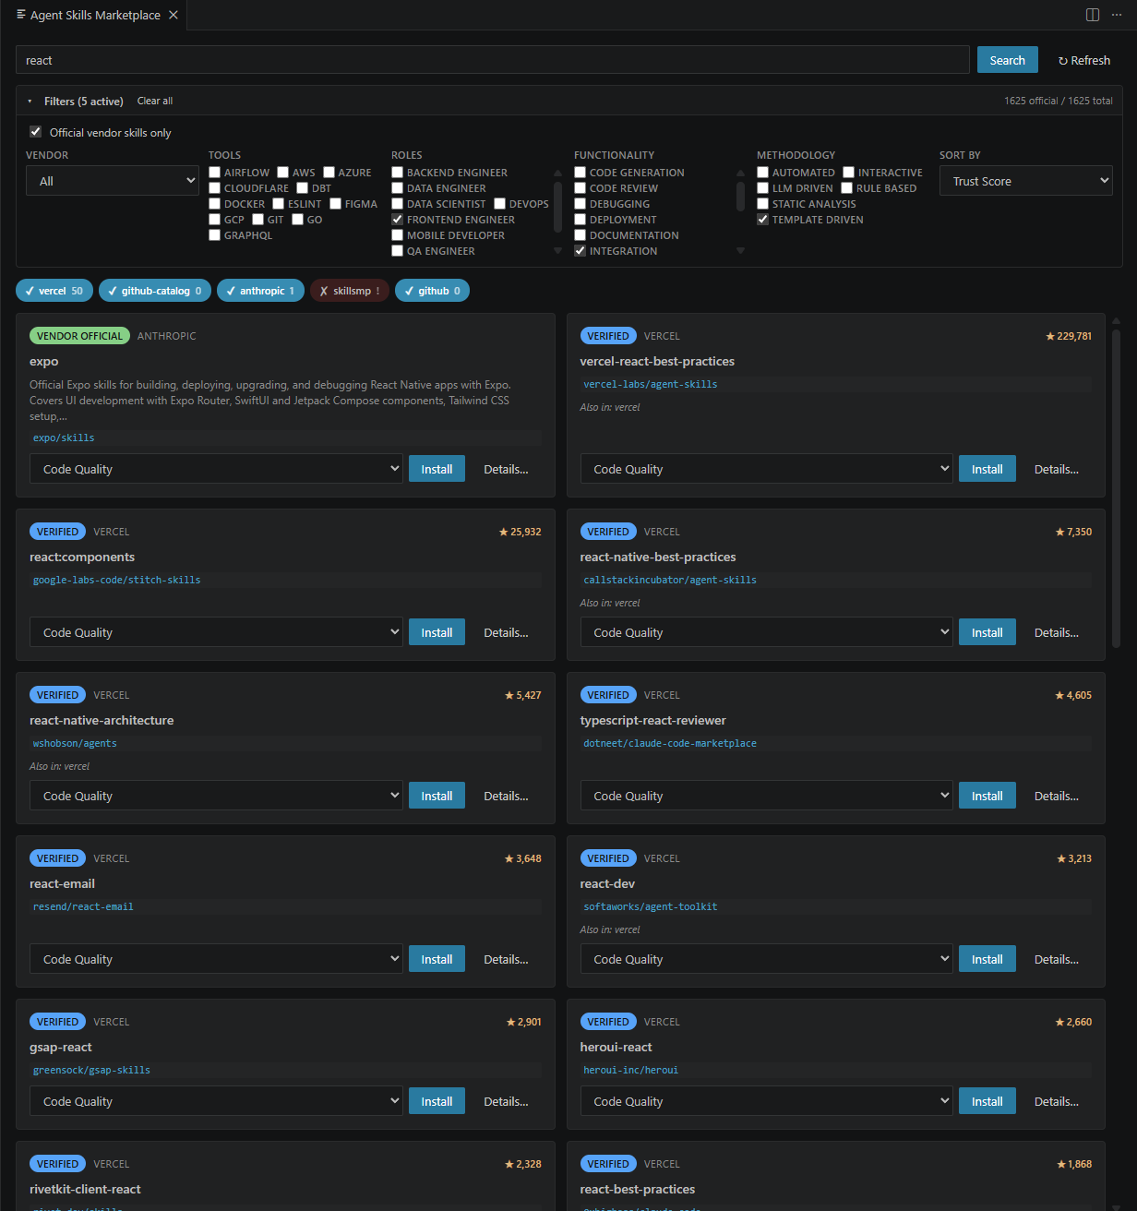
Task: Uncheck the FRONTEND ENGINEER role filter
Action: point(397,219)
